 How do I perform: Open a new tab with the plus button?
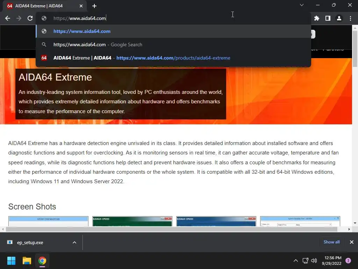pos(94,6)
